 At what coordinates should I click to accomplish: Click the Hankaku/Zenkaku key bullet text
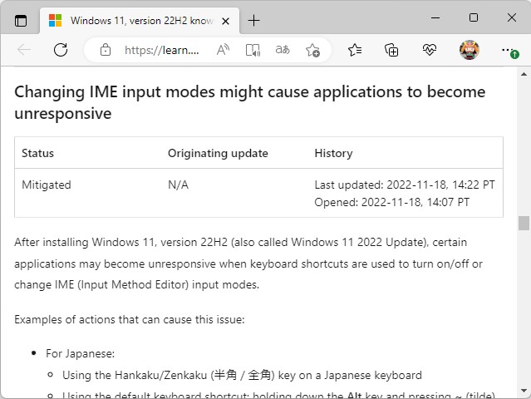point(242,375)
